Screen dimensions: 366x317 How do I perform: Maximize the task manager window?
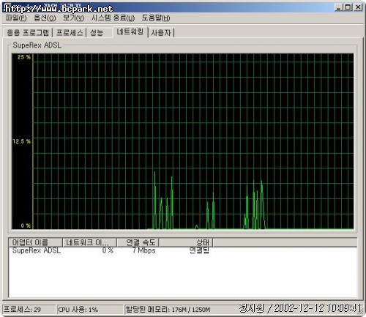point(348,7)
